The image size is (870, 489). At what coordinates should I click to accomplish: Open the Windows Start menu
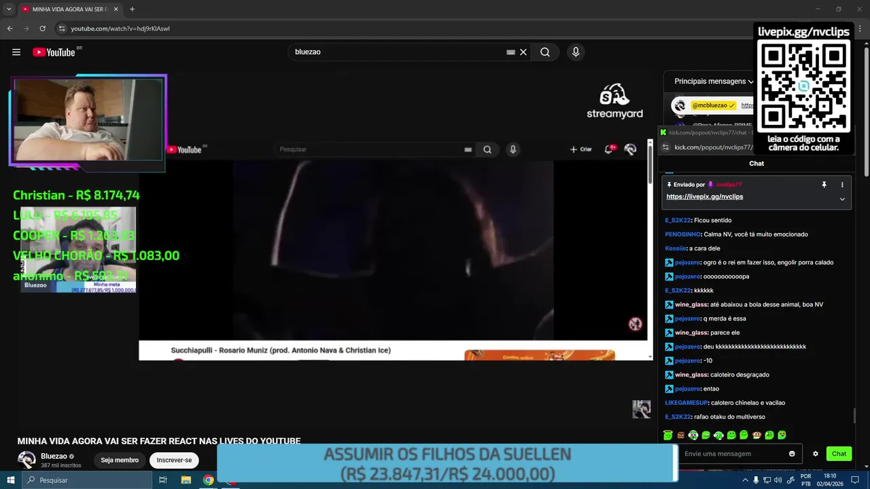tap(11, 480)
